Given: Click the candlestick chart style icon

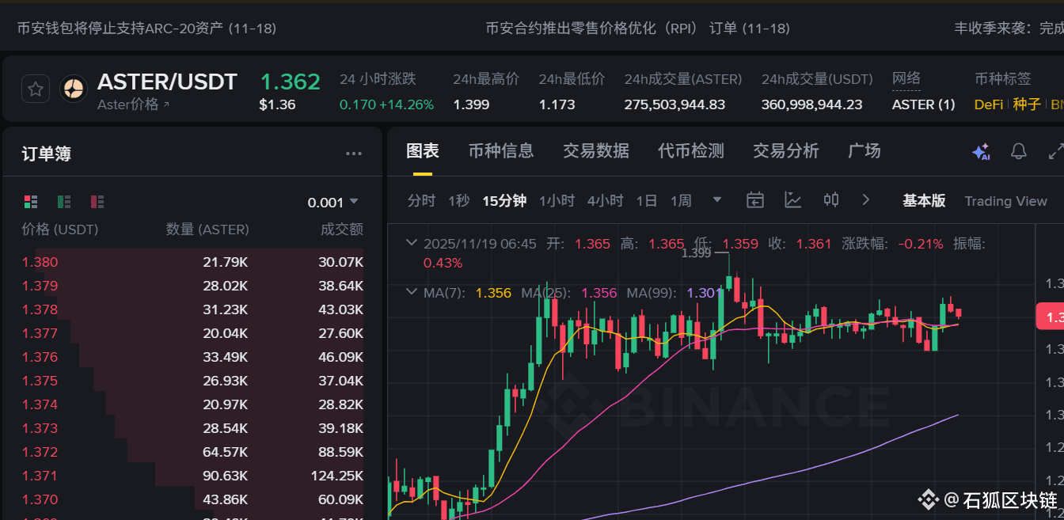Looking at the screenshot, I should (x=830, y=200).
